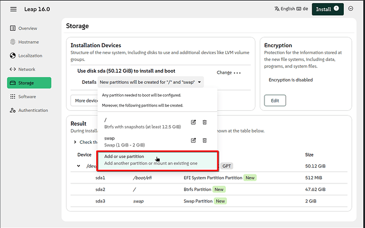
Task: Open three-dots menu beside Change
Action: [237, 73]
